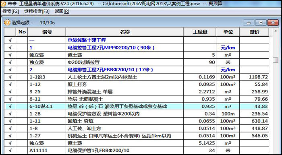The height and width of the screenshot is (155, 282).
Task: Click the 返回[R] menu item
Action: pyautogui.click(x=62, y=12)
